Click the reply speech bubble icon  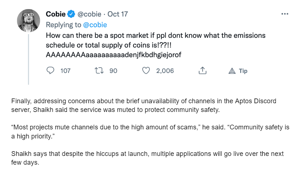(x=50, y=71)
